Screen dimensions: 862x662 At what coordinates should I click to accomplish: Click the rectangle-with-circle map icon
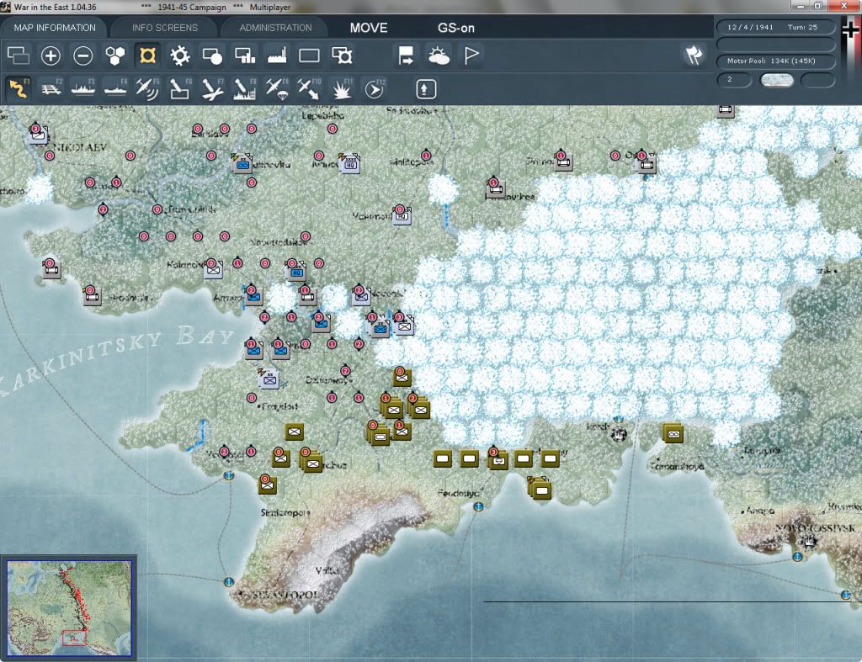point(212,56)
